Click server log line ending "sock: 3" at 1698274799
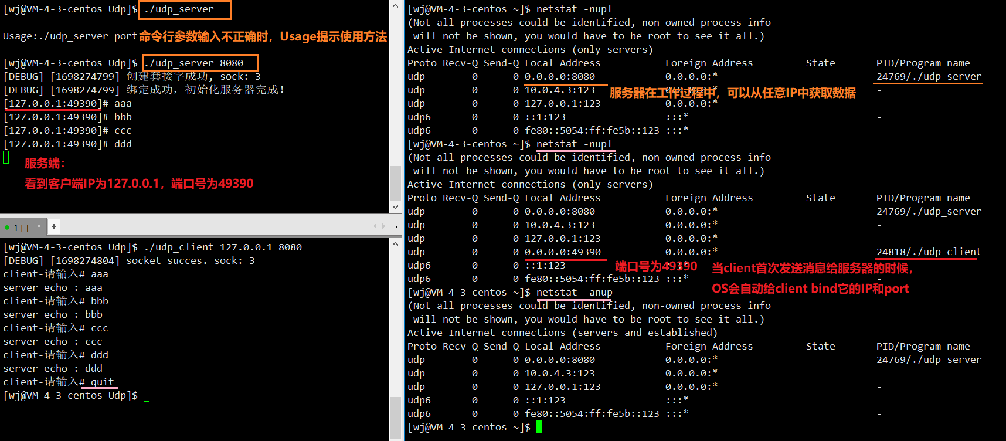Image resolution: width=1006 pixels, height=441 pixels. coord(132,76)
